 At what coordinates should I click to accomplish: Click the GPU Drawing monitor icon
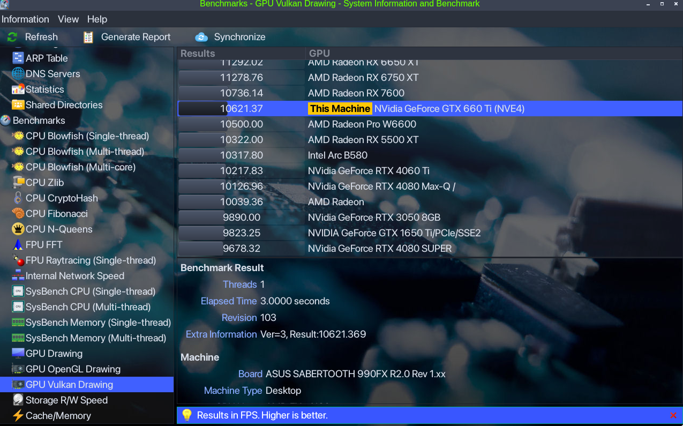[x=18, y=353]
